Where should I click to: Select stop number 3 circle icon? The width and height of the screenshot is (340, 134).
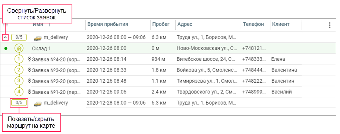(19, 81)
